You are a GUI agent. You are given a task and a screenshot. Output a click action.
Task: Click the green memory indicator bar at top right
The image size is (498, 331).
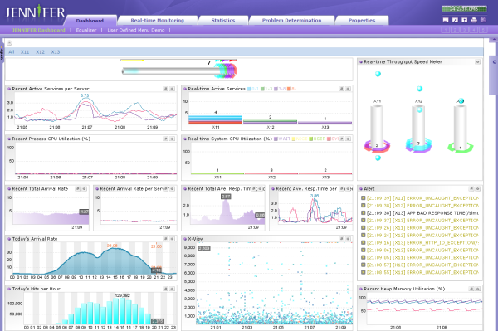[x=464, y=8]
